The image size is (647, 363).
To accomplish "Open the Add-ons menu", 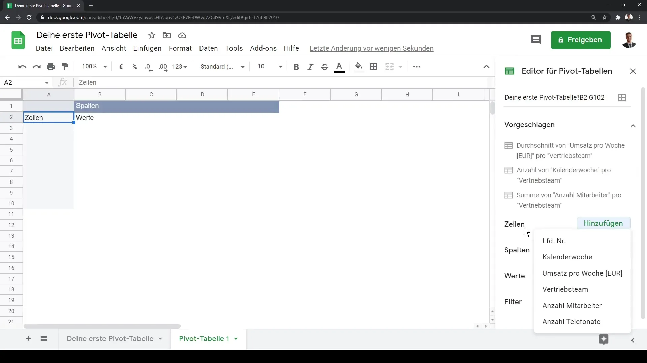I will coord(263,48).
